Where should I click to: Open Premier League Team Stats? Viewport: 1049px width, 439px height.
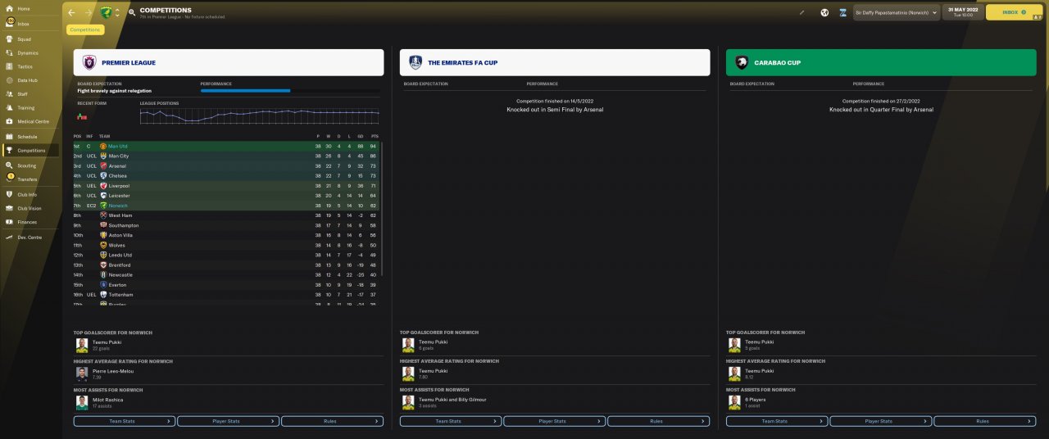[125, 421]
